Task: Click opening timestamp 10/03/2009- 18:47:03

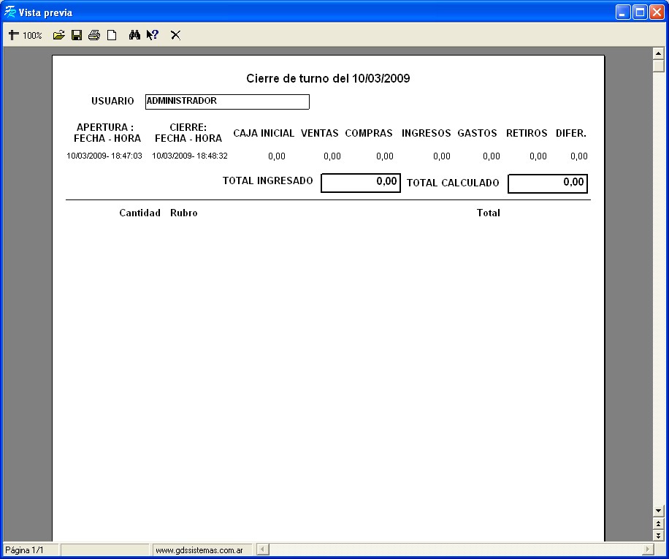Action: [x=104, y=156]
